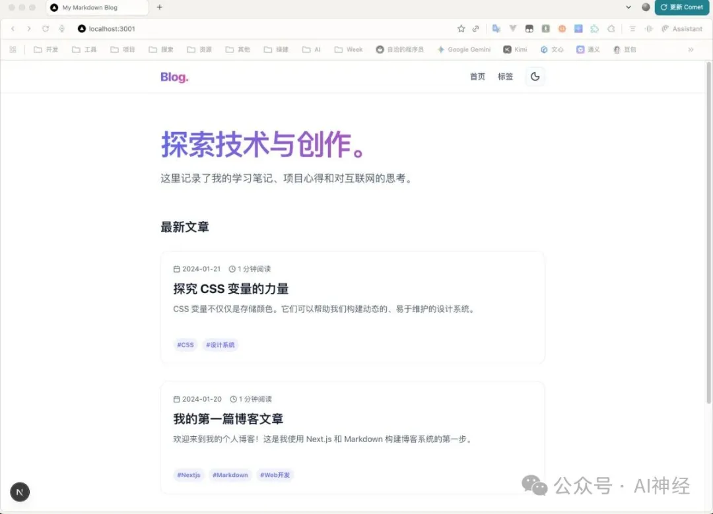This screenshot has height=514, width=713.
Task: Open the Kimi bookmark
Action: 514,49
